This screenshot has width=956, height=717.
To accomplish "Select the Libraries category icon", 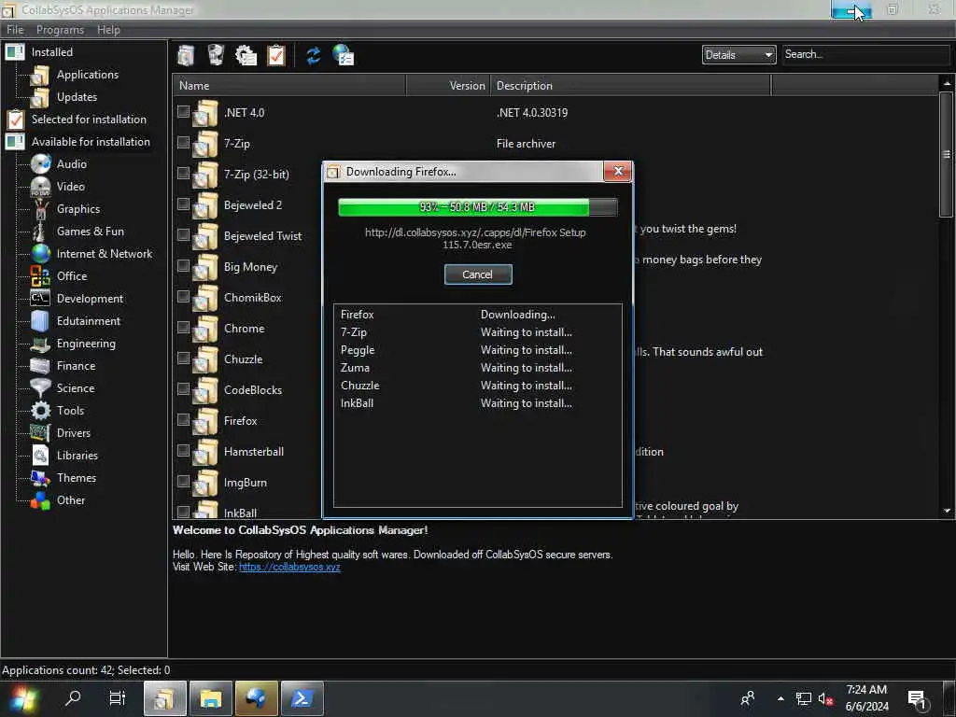I will click(40, 456).
